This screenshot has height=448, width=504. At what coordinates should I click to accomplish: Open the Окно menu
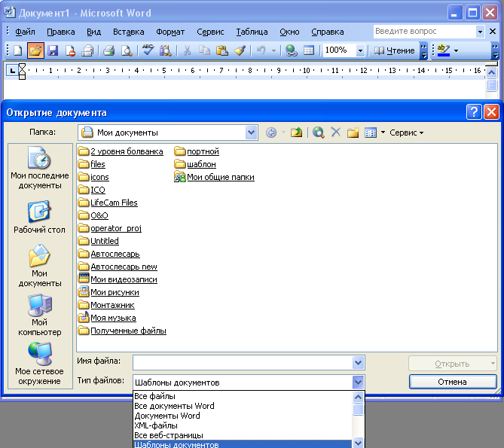click(289, 32)
